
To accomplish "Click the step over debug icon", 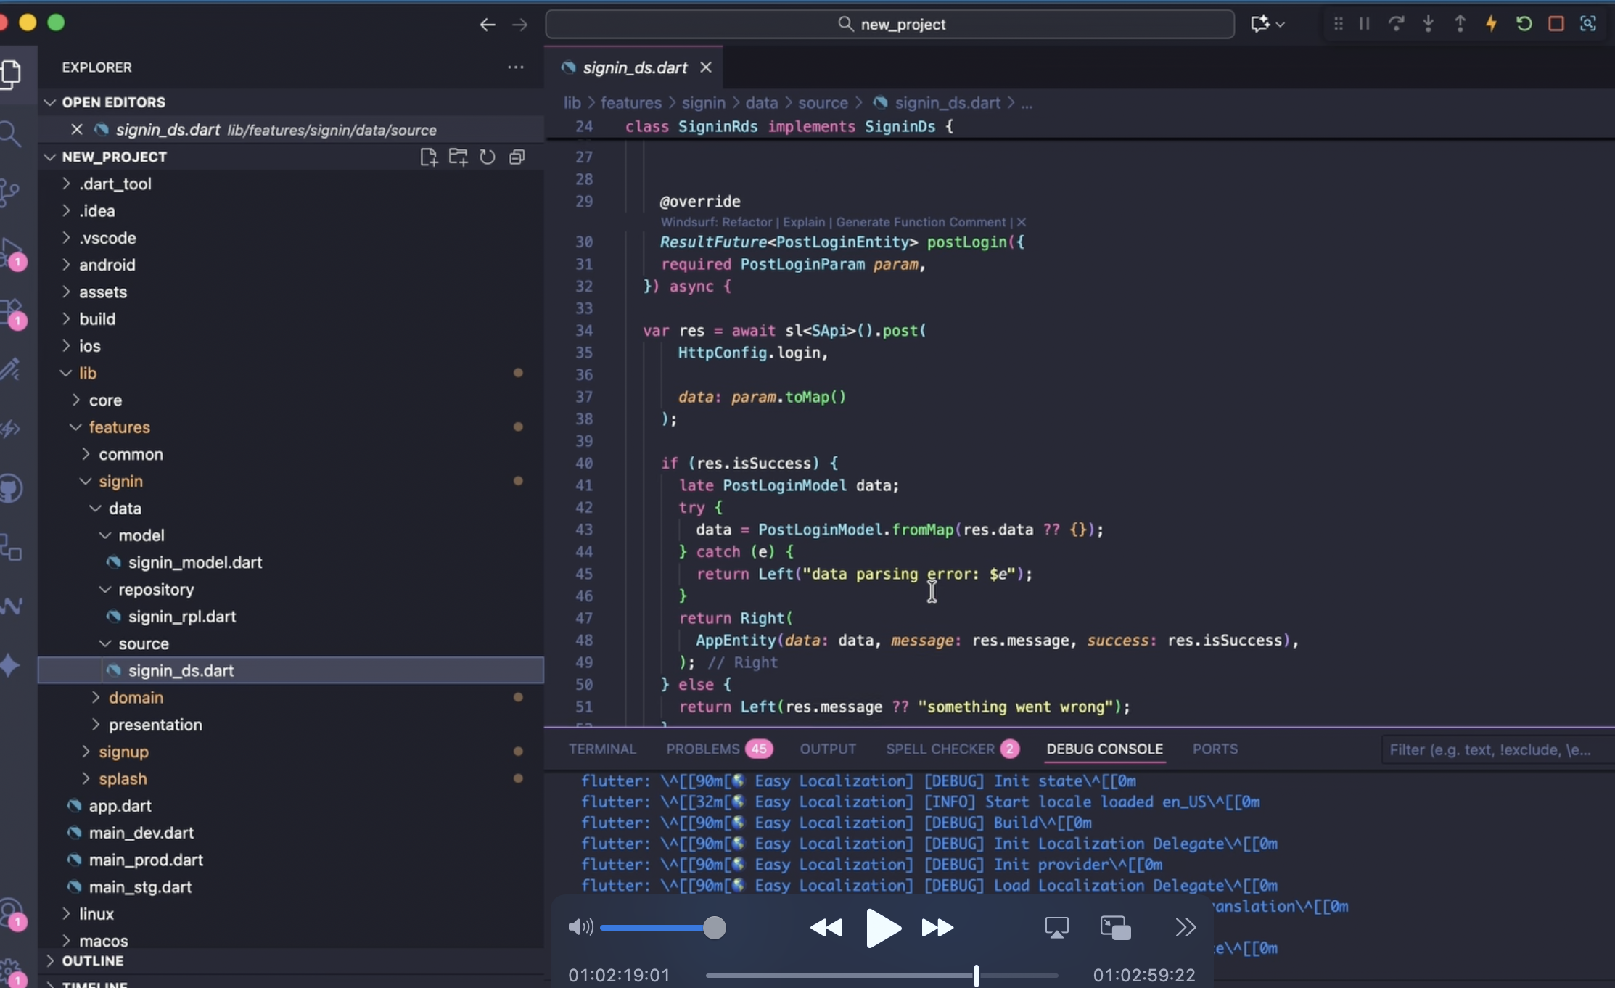I will point(1395,23).
